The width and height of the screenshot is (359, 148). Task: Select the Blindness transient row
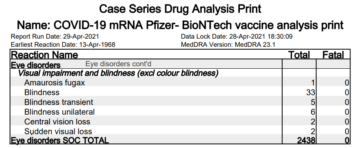pyautogui.click(x=180, y=102)
